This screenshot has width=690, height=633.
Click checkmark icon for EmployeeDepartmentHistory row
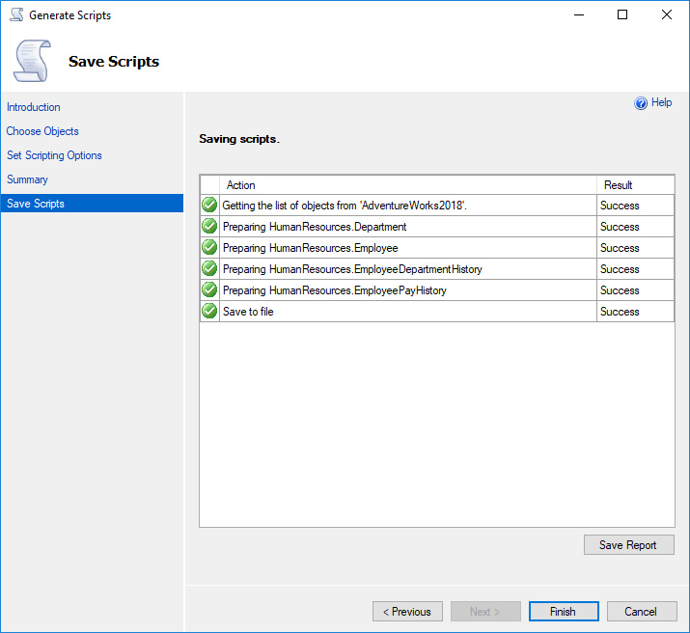[209, 269]
